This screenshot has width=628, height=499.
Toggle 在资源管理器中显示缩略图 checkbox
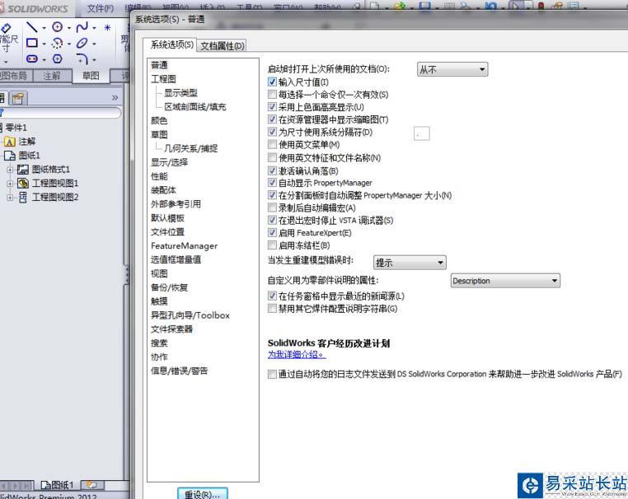272,119
